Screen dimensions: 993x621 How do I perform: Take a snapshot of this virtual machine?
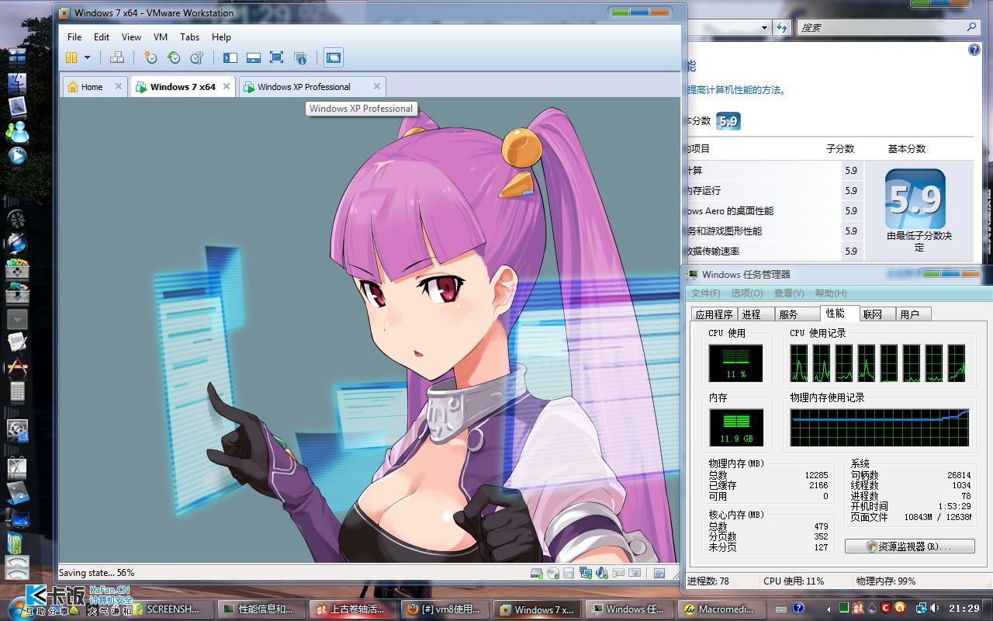pyautogui.click(x=151, y=57)
